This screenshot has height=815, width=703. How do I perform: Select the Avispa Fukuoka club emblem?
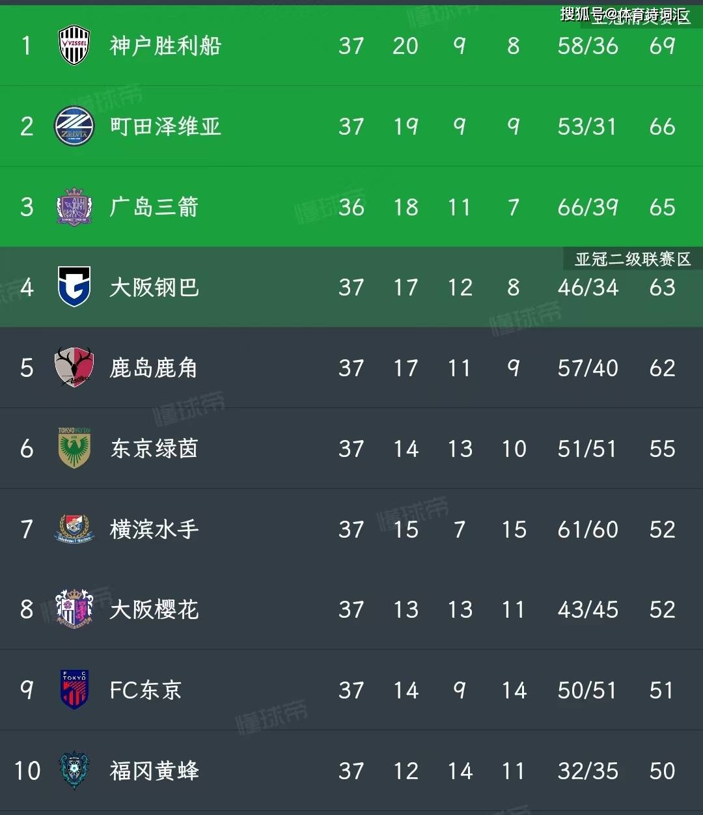(74, 771)
